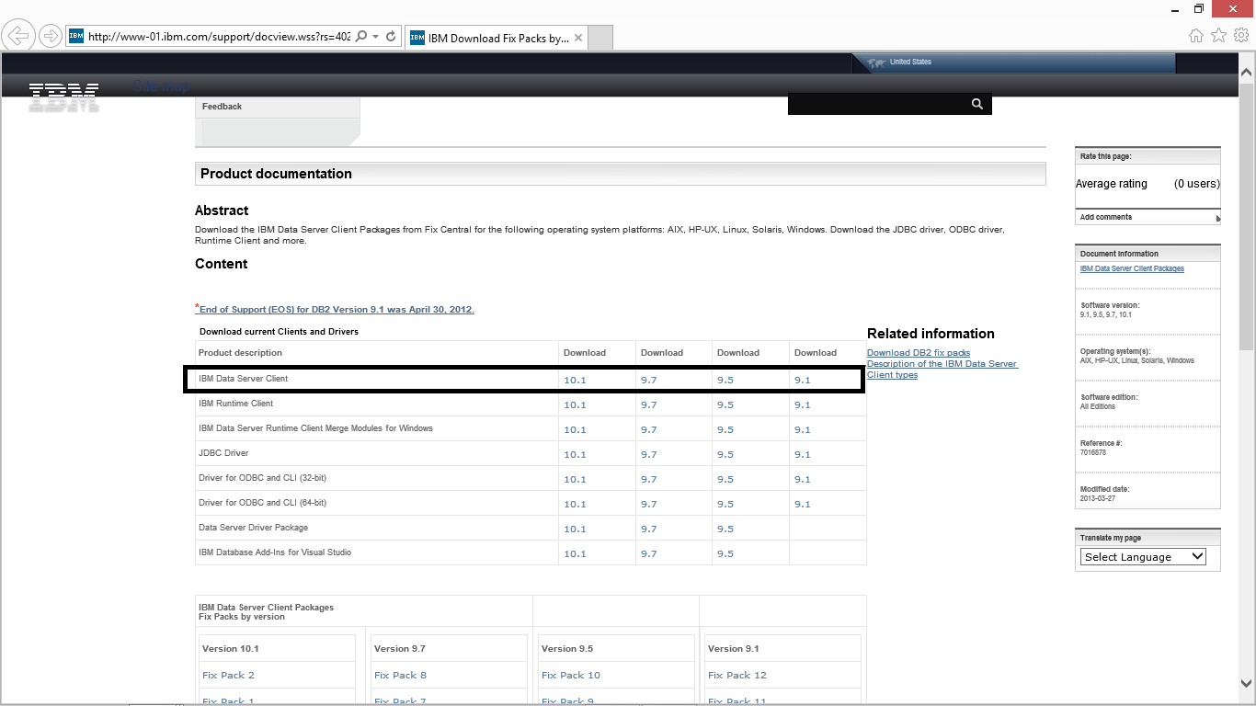Download IBM Runtime Client version 9.5
Viewport: 1256px width, 706px height.
pyautogui.click(x=725, y=404)
